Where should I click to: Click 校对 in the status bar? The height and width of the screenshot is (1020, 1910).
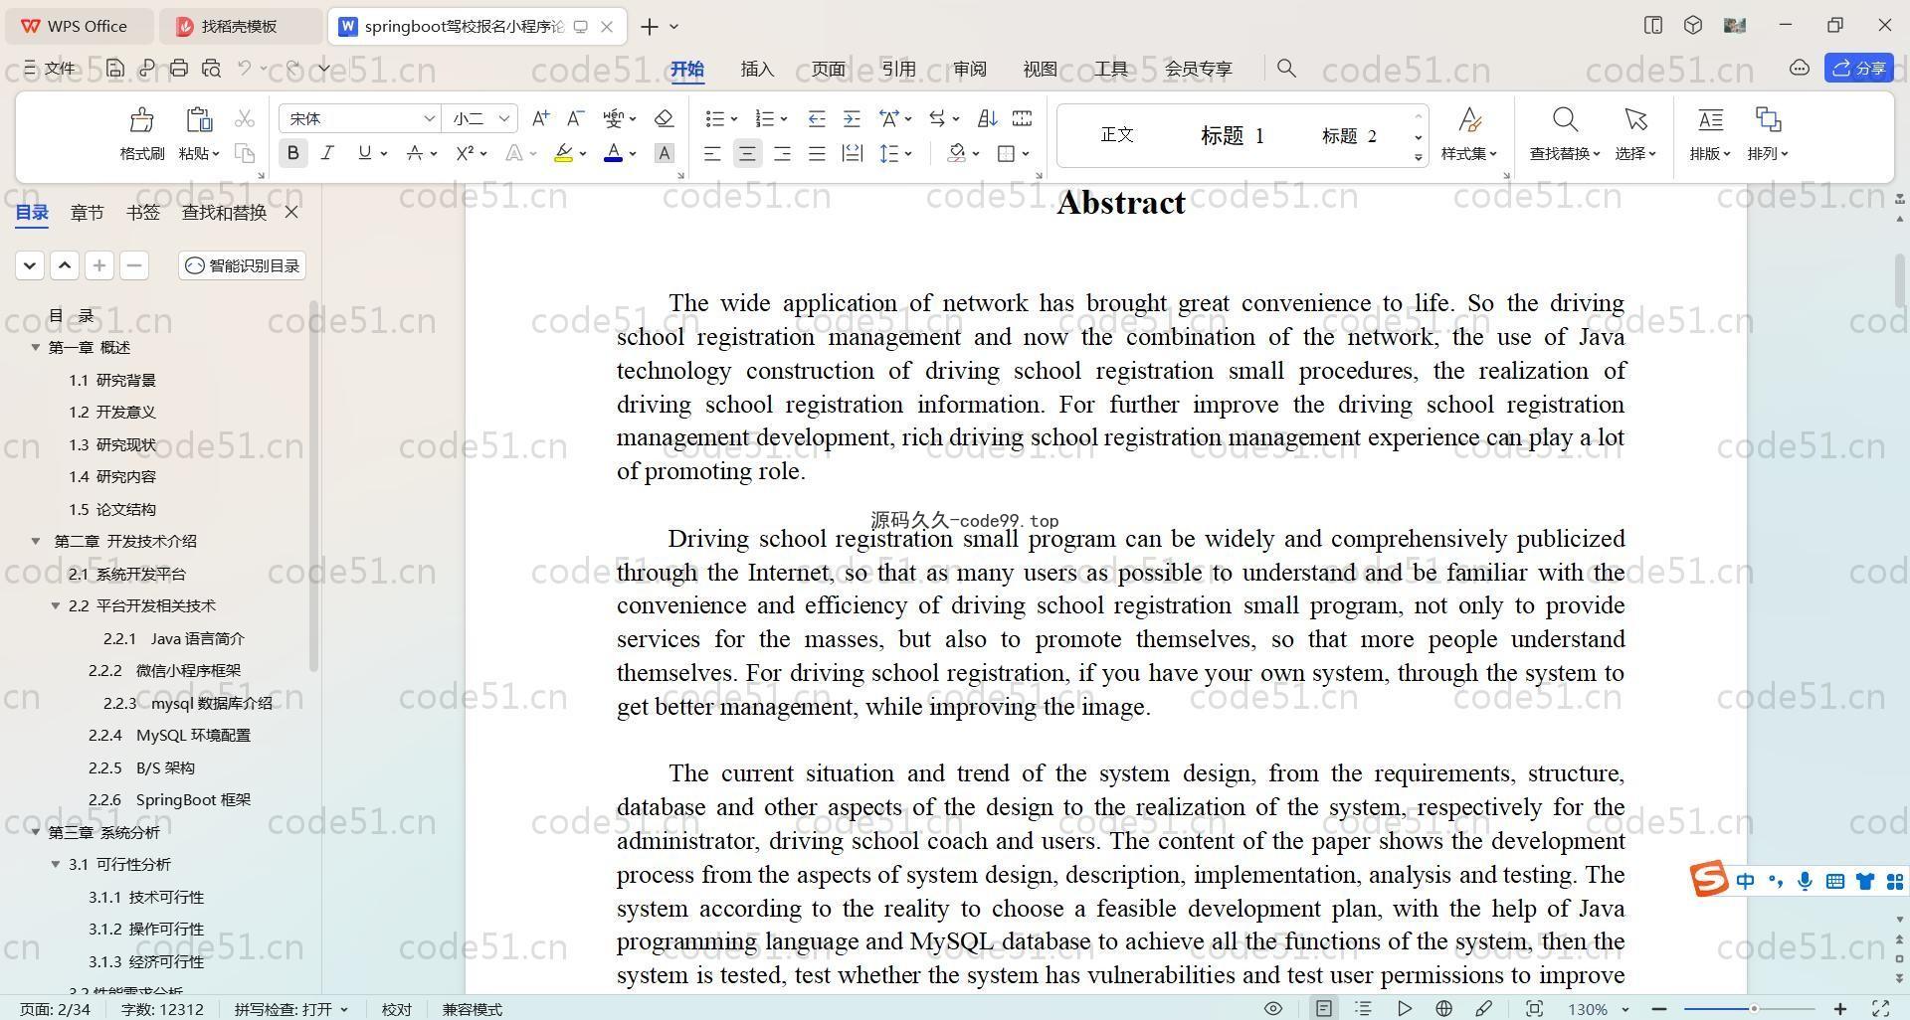click(396, 1009)
